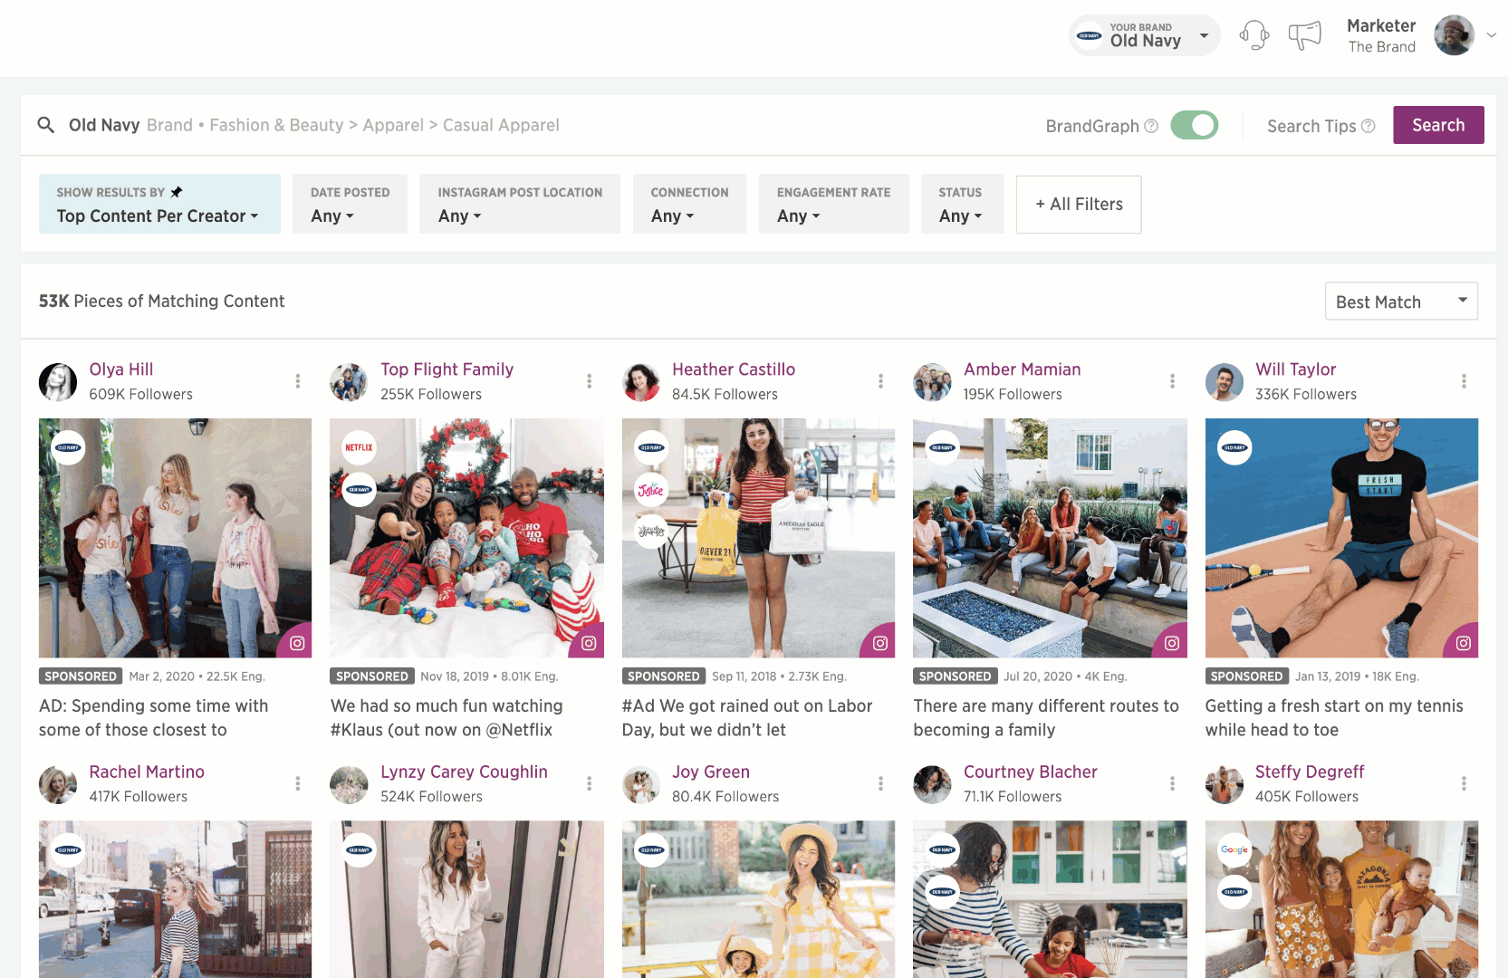The height and width of the screenshot is (978, 1508).
Task: Click Olya Hill's round avatar
Action: [58, 382]
